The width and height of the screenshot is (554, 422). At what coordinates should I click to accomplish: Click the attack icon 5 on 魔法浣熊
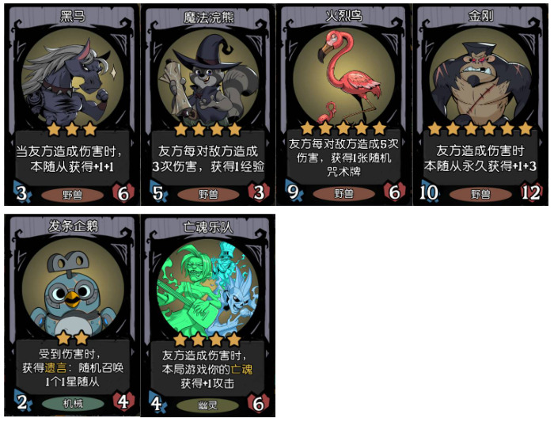(157, 193)
